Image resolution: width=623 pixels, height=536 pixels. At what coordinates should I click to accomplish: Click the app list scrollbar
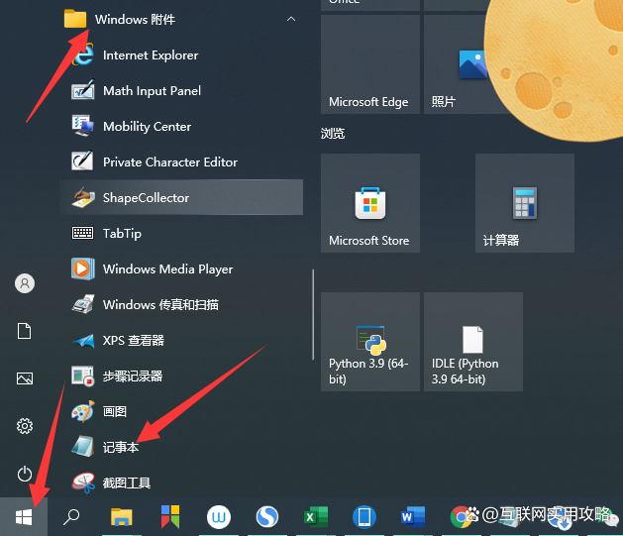tap(313, 314)
